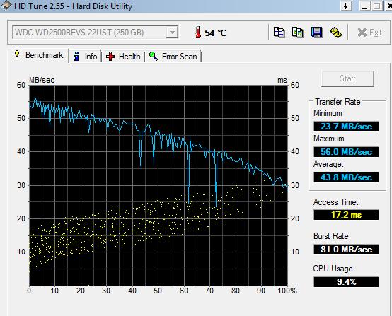
Task: Click the Transfer Rate group label
Action: [338, 102]
